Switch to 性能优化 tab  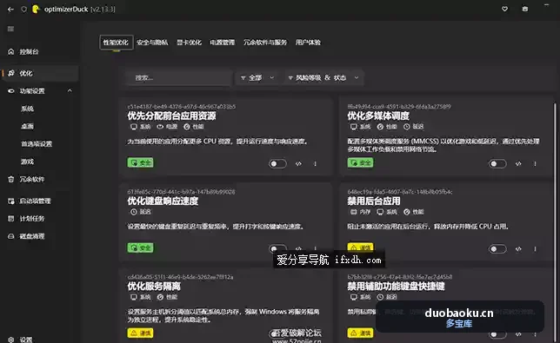coord(116,43)
